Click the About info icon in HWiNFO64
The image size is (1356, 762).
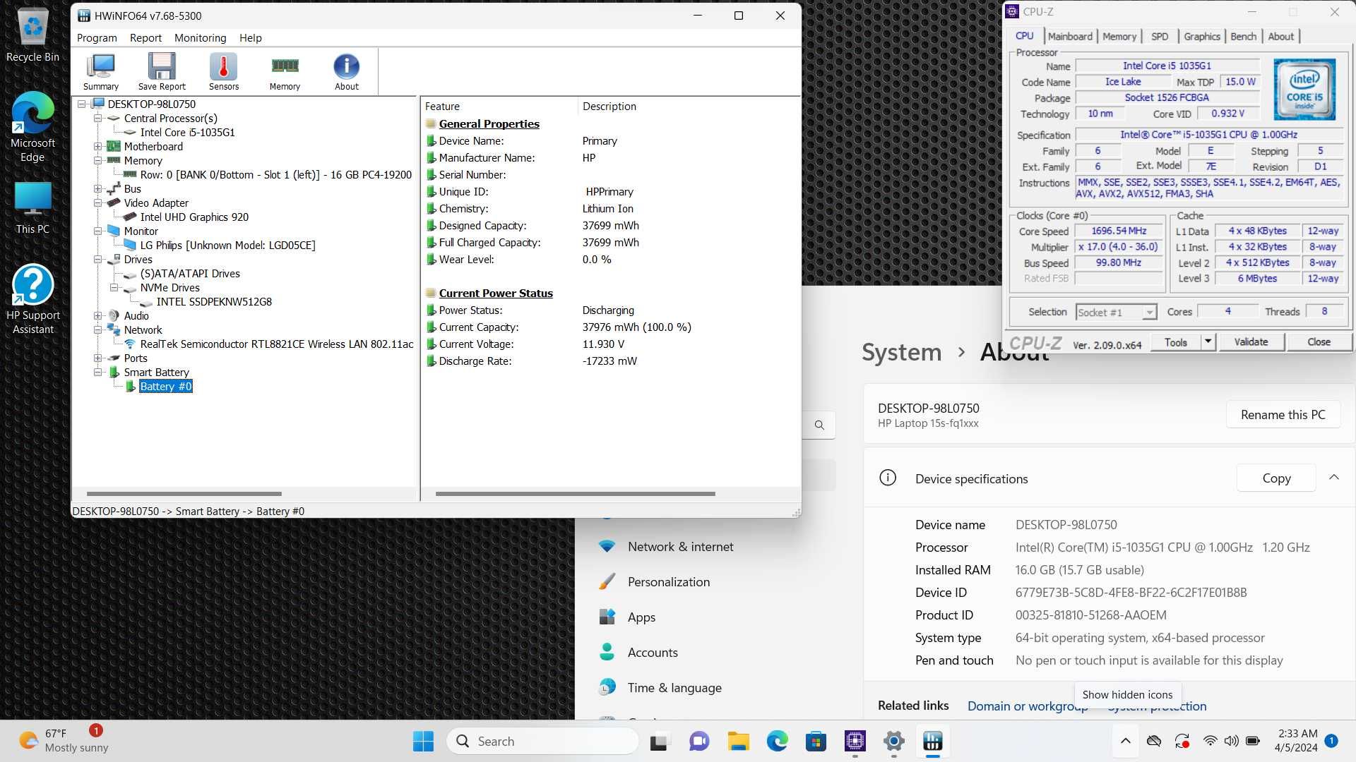click(346, 72)
